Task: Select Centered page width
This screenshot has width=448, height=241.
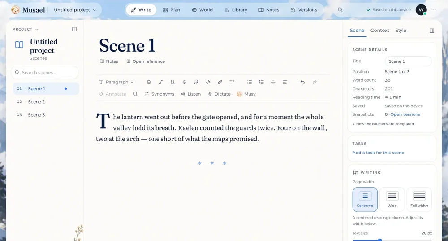Action: [x=365, y=200]
